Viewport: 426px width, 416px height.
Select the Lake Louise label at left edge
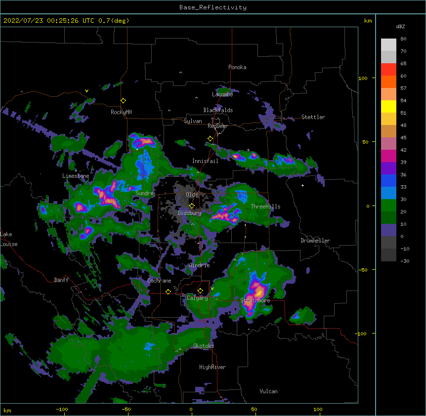coord(9,239)
